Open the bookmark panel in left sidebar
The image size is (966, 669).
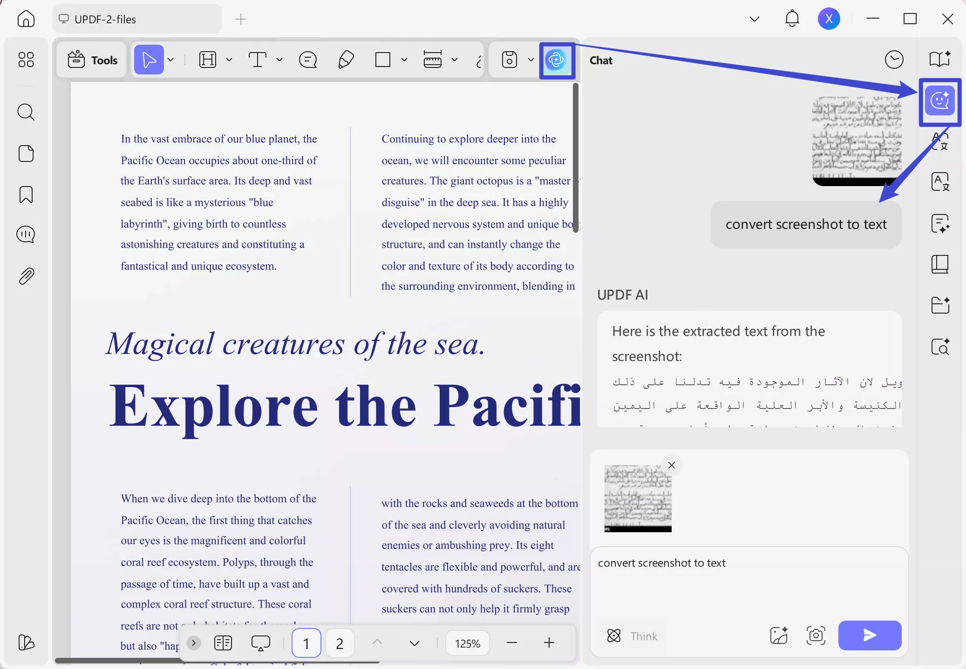[x=26, y=194]
